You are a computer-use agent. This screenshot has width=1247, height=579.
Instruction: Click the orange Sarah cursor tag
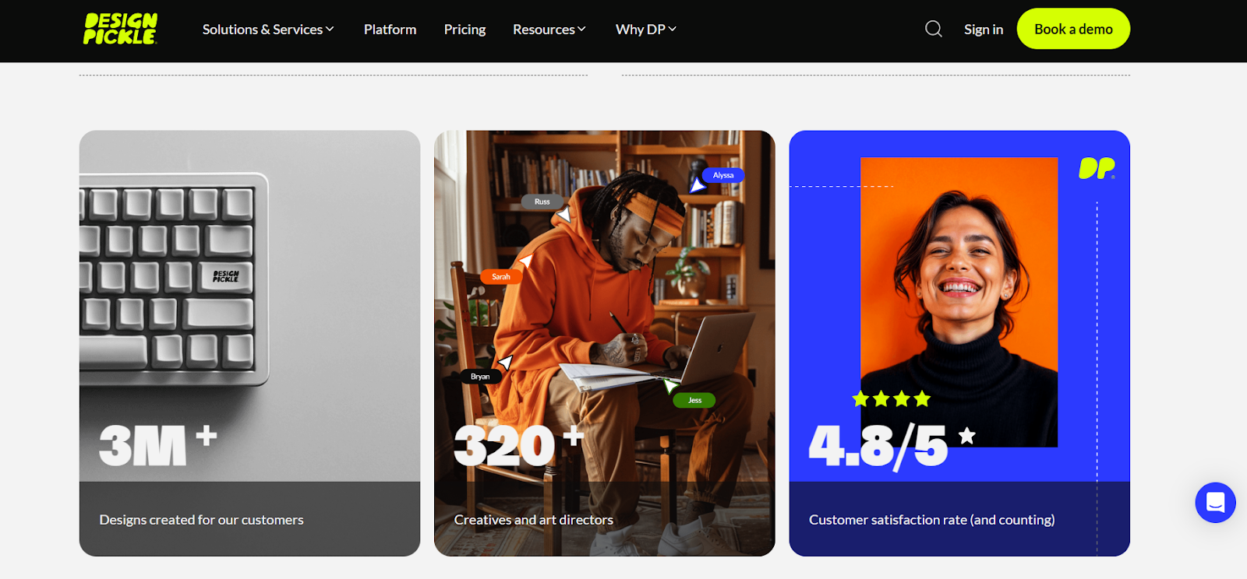[501, 276]
